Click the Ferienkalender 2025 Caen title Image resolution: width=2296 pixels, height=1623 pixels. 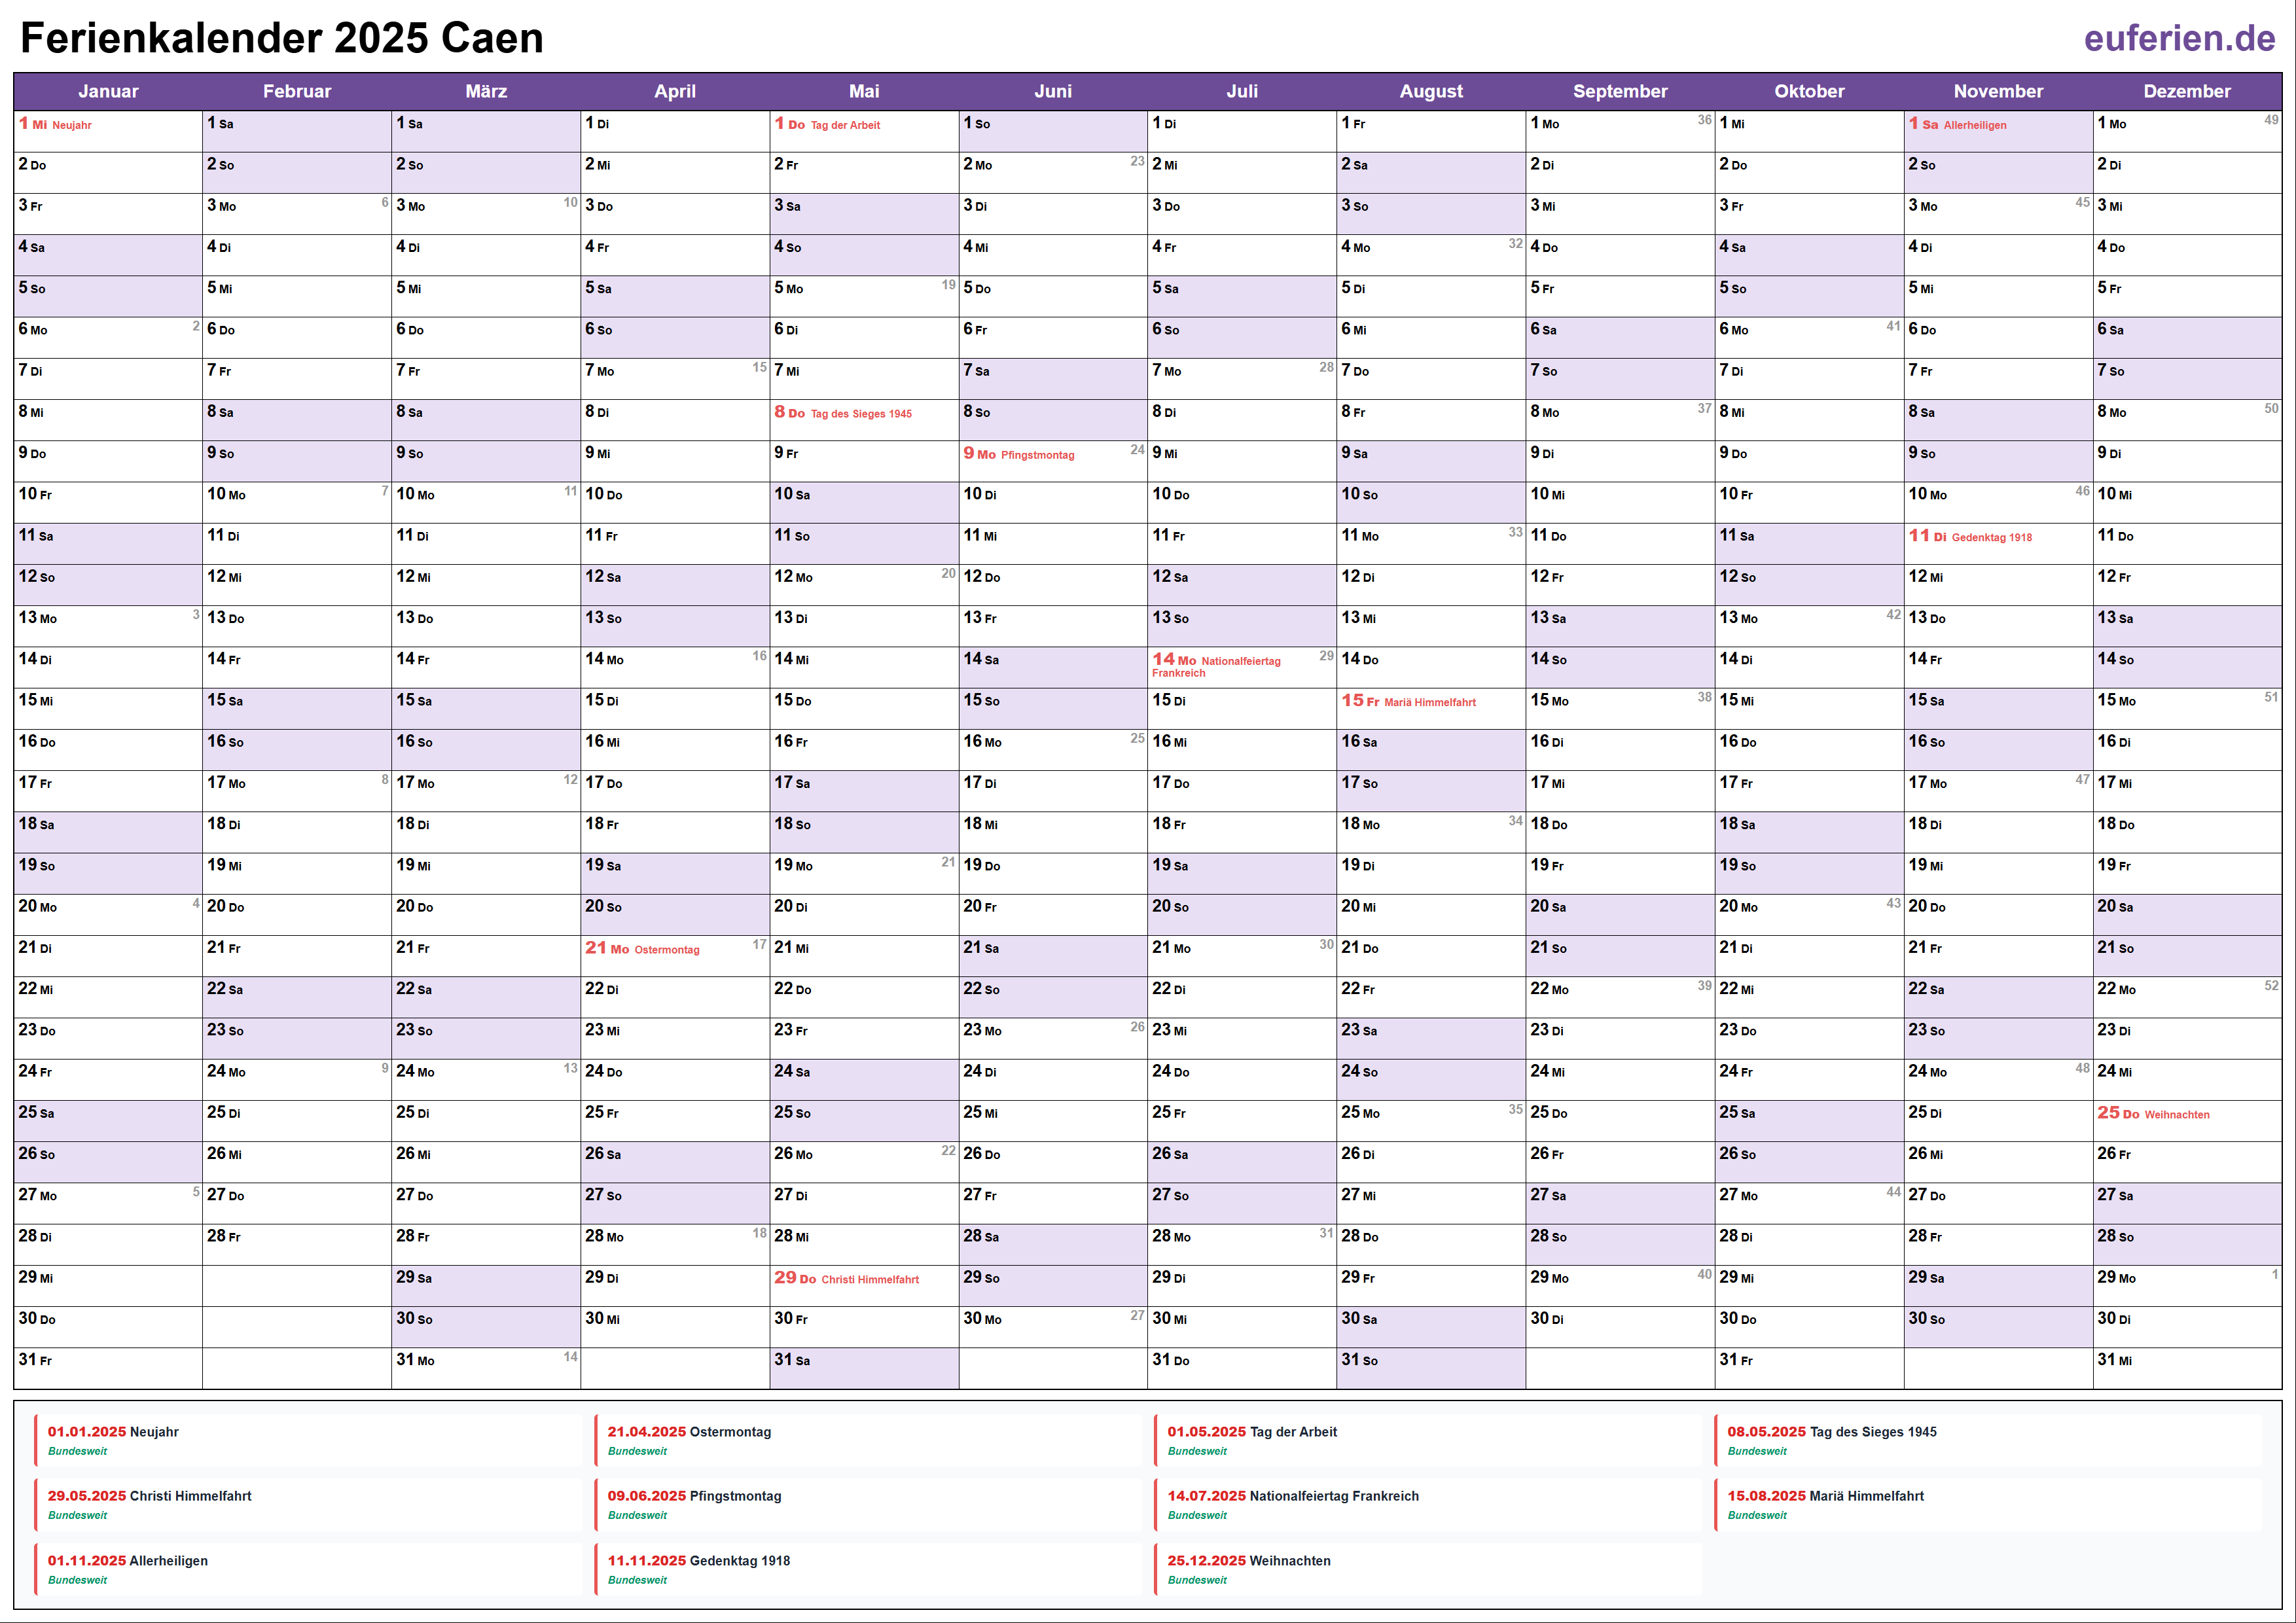pos(282,39)
